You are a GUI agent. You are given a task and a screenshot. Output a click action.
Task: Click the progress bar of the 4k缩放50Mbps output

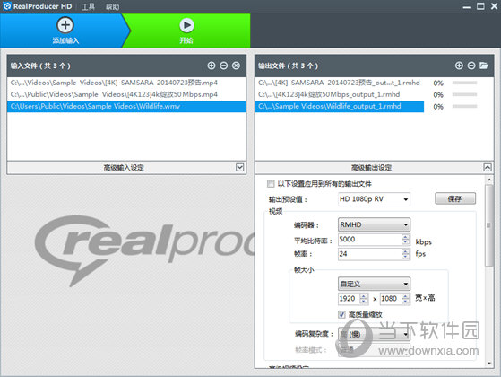[x=464, y=95]
